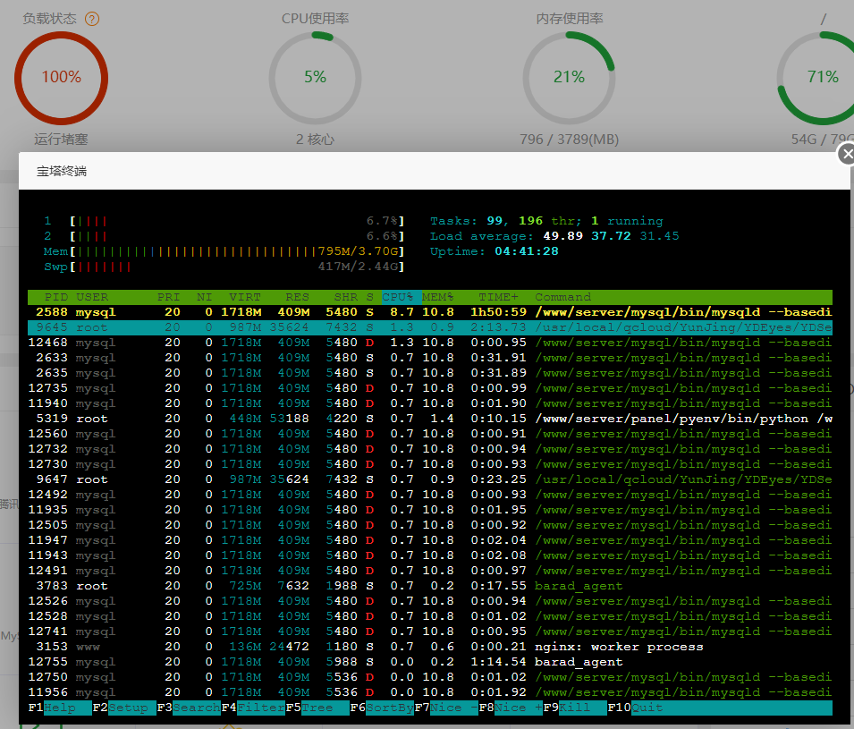Click the Swp usage bar 417M/2.44G
854x729 pixels.
pyautogui.click(x=224, y=267)
